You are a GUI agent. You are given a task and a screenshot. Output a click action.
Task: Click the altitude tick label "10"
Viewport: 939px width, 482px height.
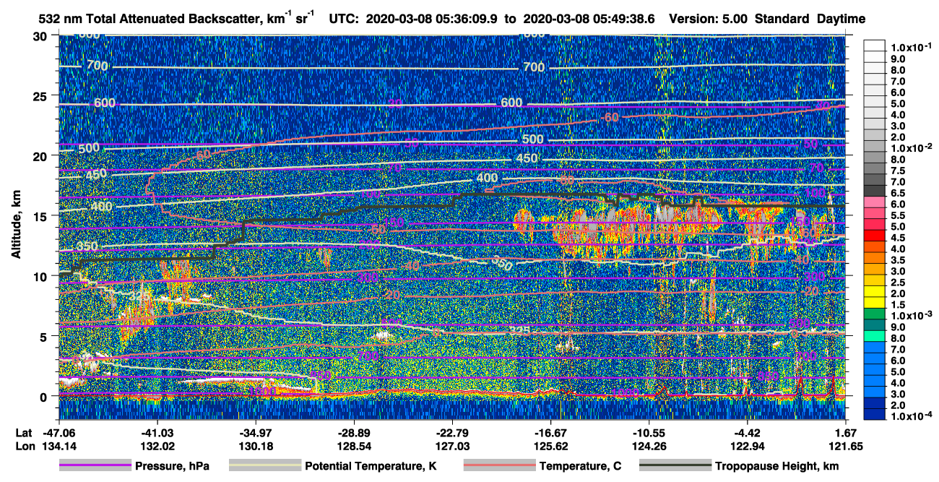click(41, 276)
